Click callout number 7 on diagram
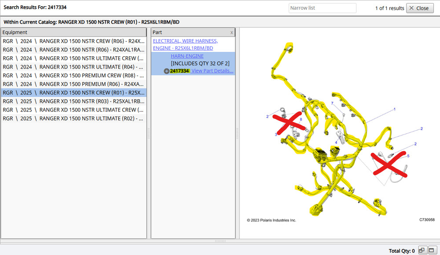 coord(332,103)
